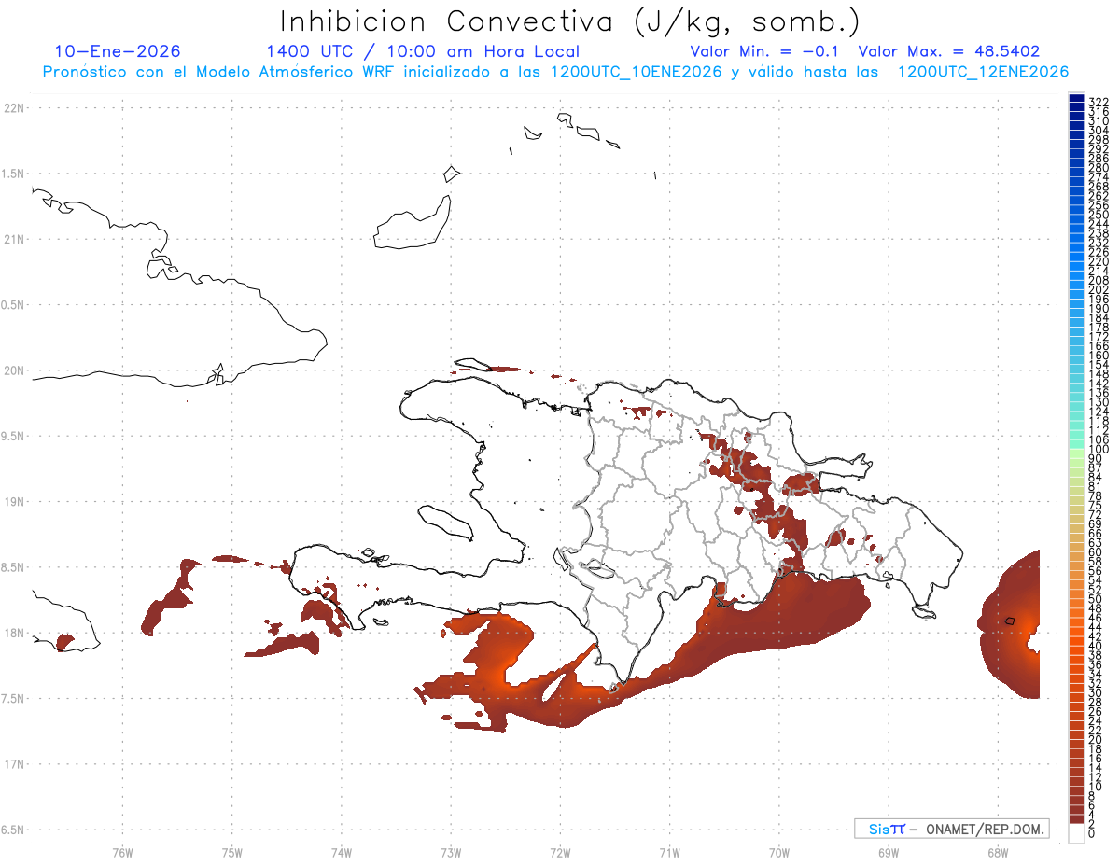
Task: Click the '21N' latitude label
Action: [x=13, y=239]
